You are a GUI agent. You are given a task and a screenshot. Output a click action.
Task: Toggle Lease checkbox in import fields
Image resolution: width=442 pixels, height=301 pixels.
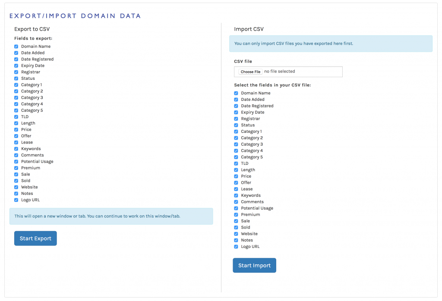click(236, 189)
